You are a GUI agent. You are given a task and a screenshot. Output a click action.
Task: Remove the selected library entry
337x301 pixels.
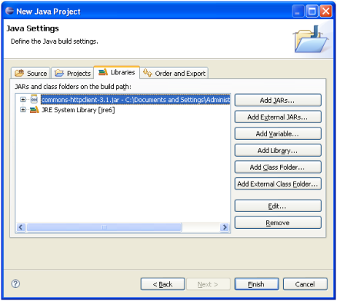coord(278,223)
